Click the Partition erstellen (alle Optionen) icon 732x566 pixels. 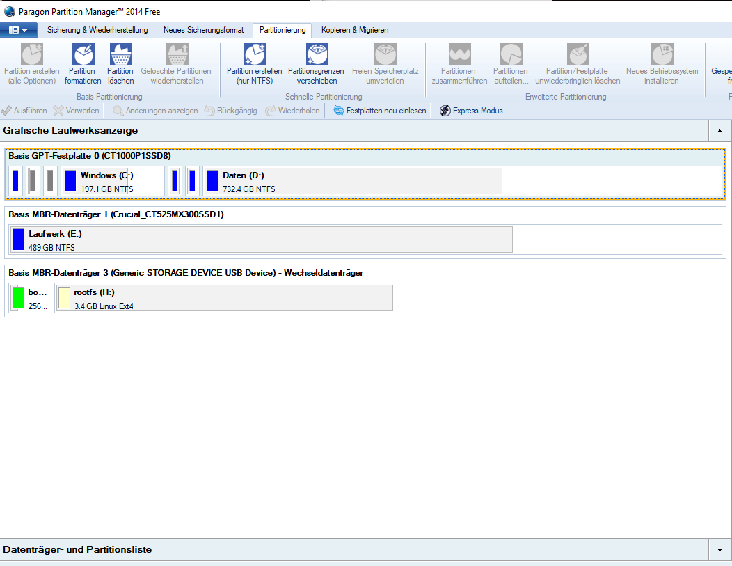click(x=32, y=54)
